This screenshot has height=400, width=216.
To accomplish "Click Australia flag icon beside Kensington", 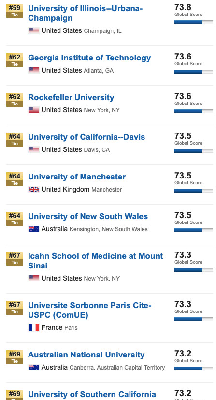I will [34, 229].
